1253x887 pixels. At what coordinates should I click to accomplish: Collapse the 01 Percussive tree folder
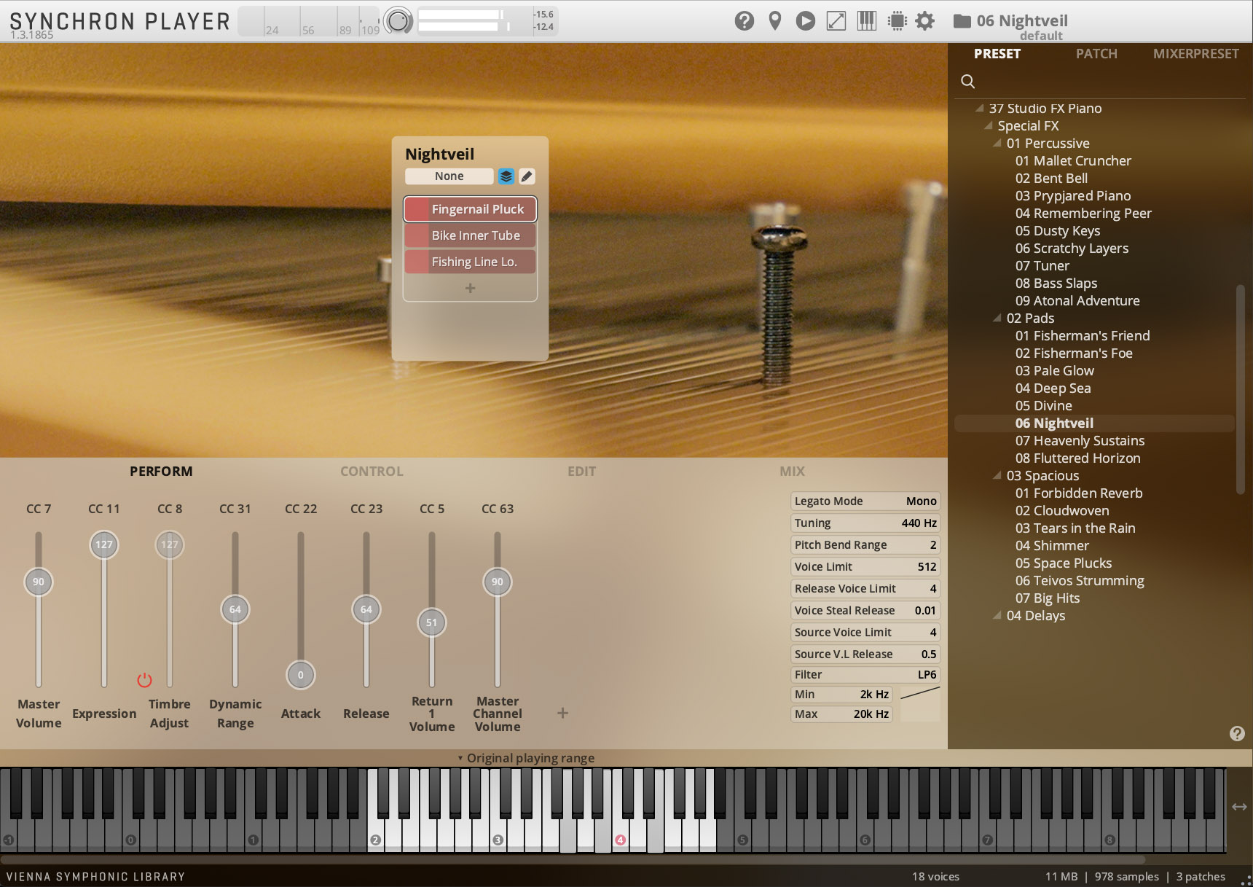click(x=997, y=143)
